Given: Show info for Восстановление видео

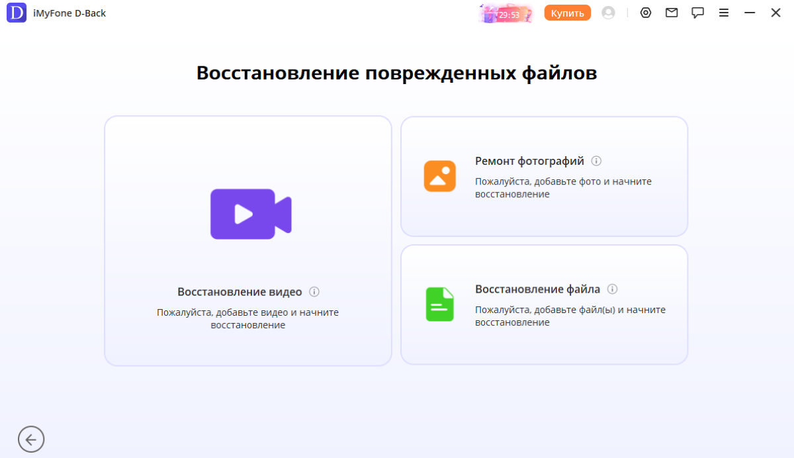Looking at the screenshot, I should point(315,291).
